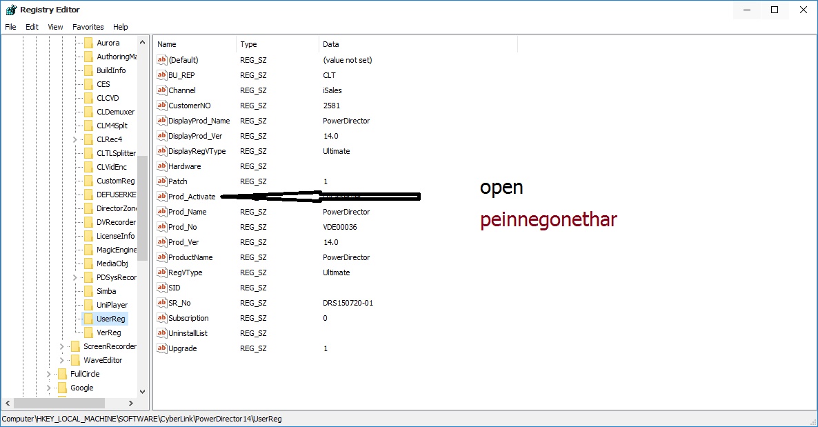Click the iSales data cell
818x427 pixels.
pos(332,90)
